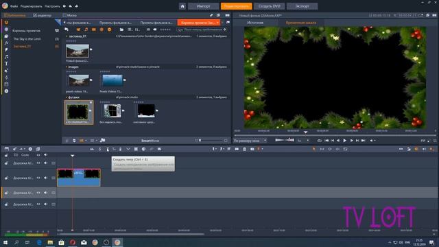Jump to the start of the movie

(x=327, y=141)
